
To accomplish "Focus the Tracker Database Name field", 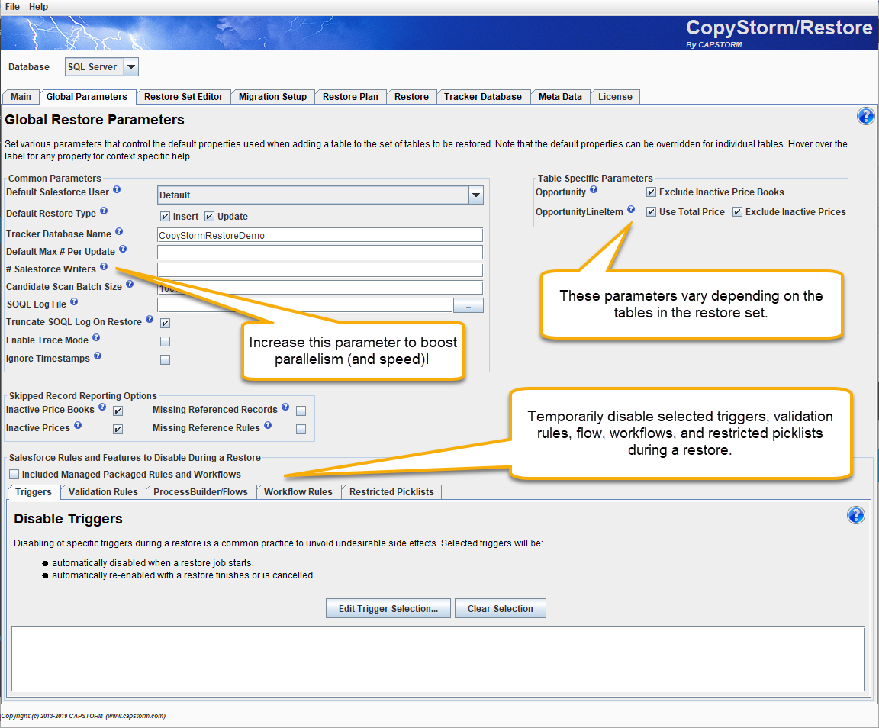I will tap(320, 235).
